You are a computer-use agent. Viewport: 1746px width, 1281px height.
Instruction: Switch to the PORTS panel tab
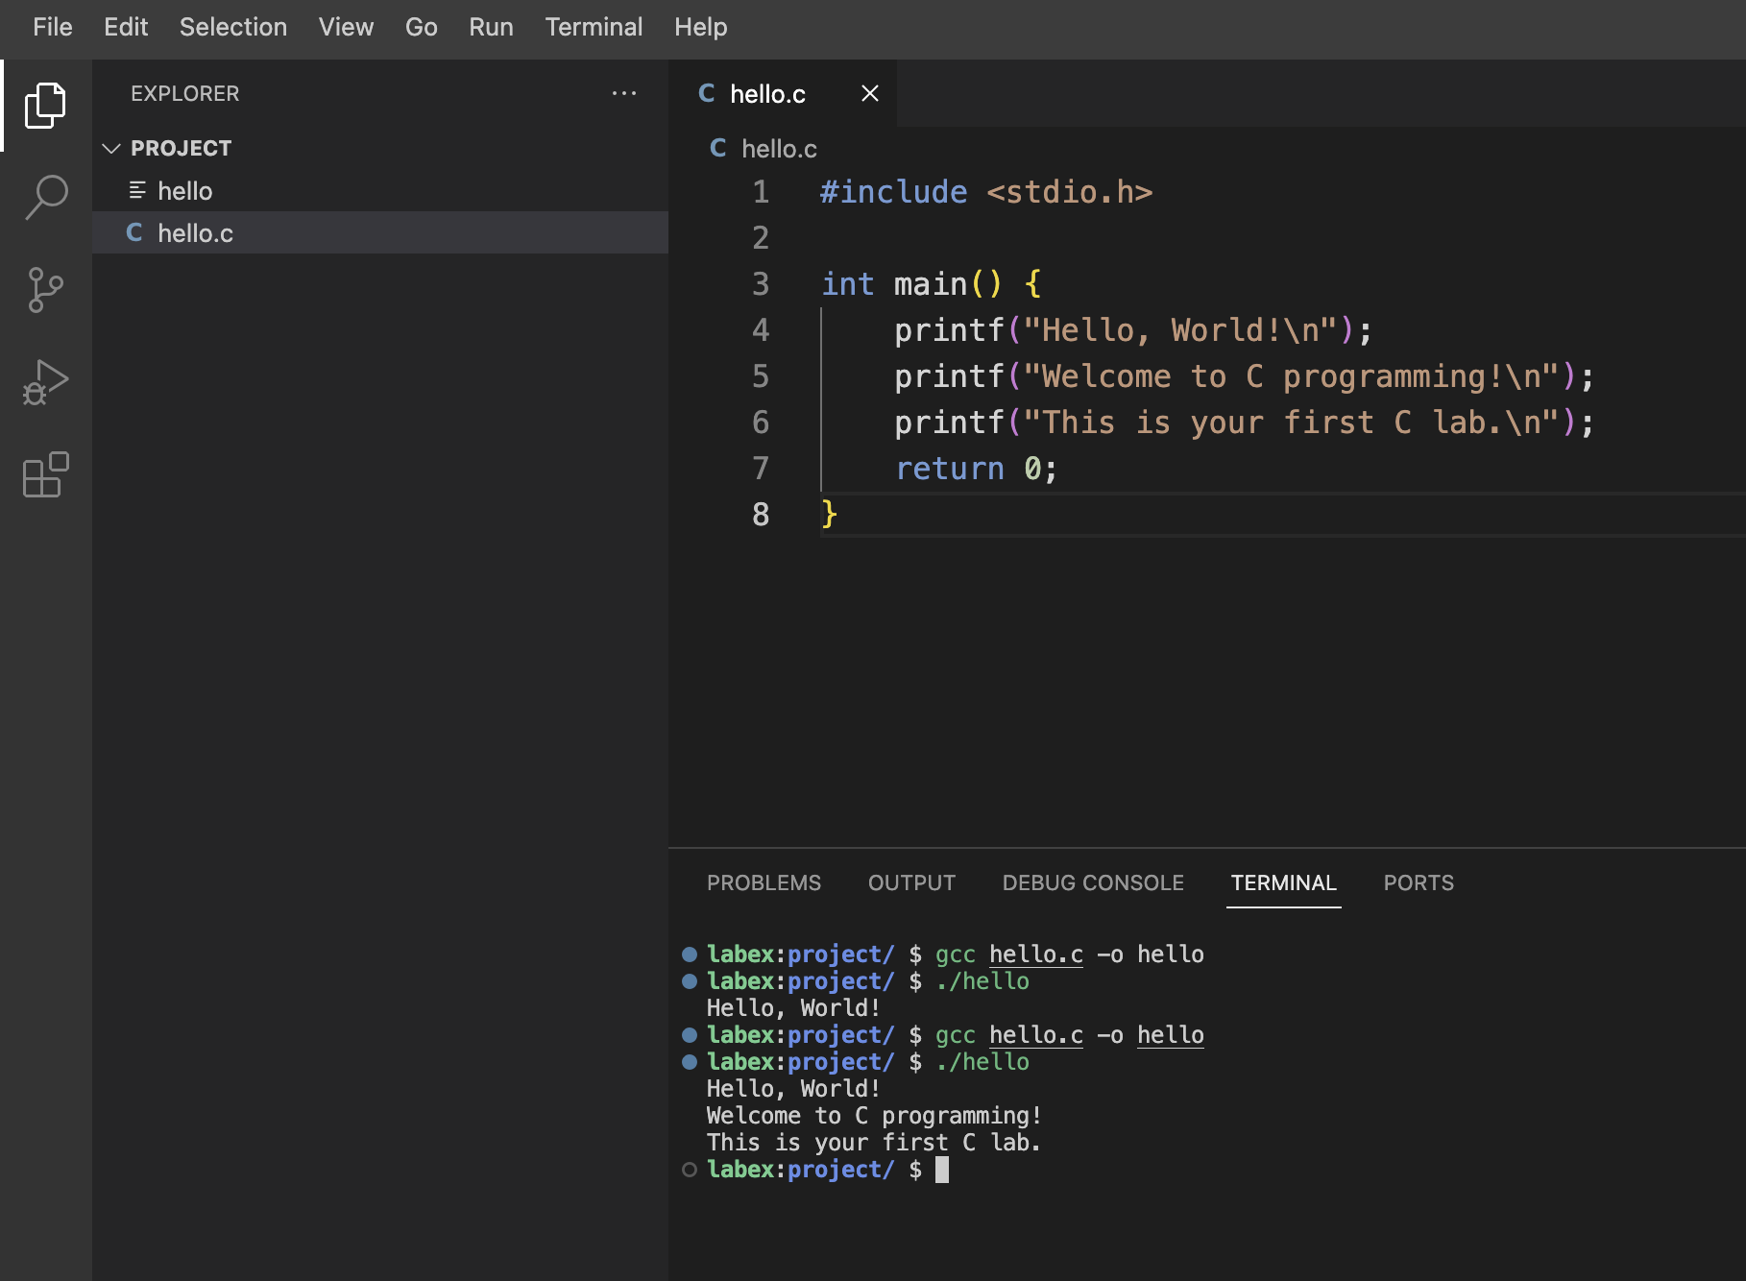pos(1419,882)
